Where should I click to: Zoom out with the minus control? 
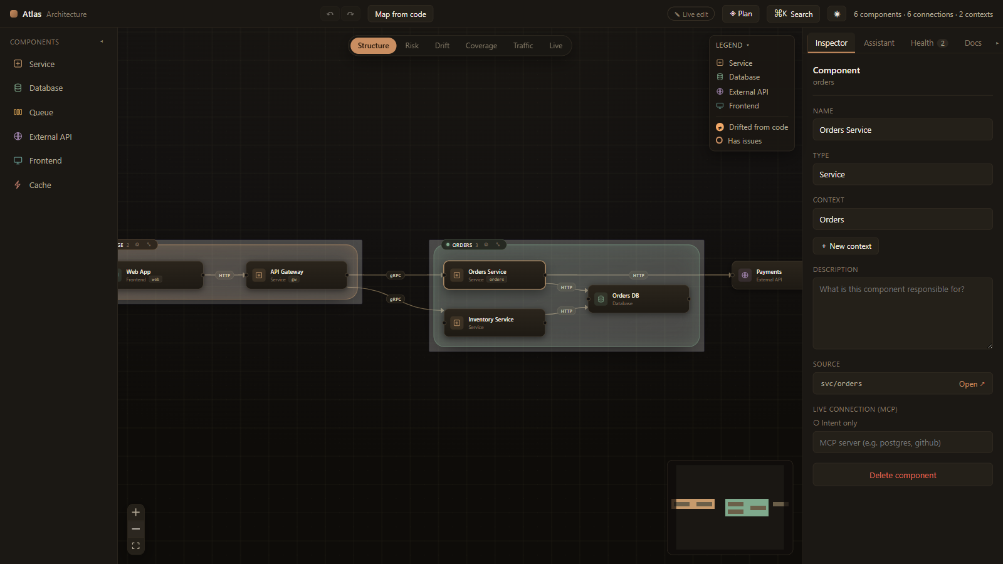pyautogui.click(x=136, y=530)
